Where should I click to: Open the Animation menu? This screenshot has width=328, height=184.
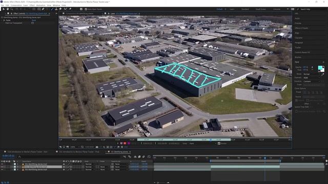(41, 5)
